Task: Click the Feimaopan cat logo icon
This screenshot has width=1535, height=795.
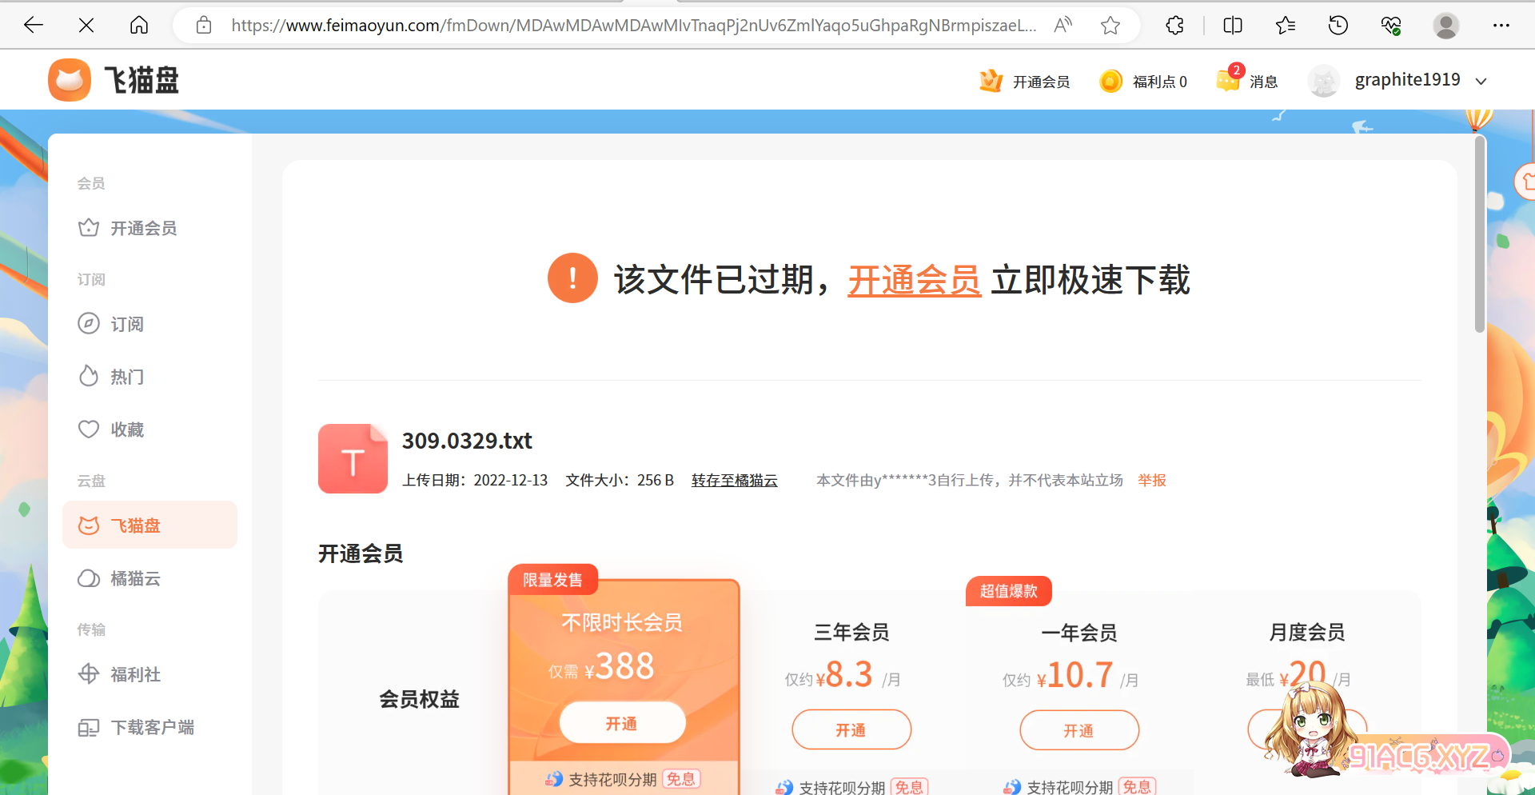Action: point(70,80)
